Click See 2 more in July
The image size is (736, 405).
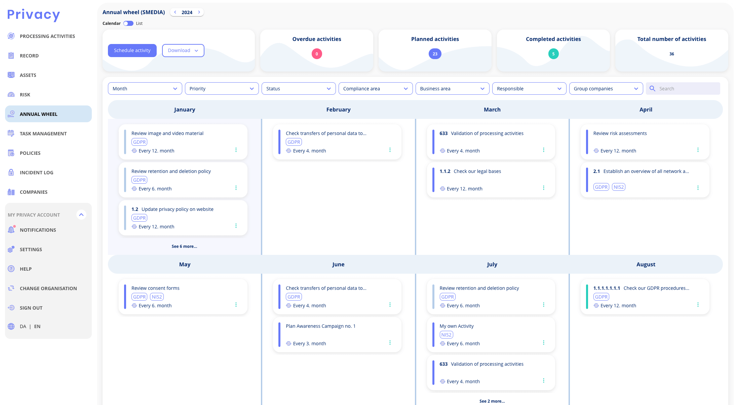pyautogui.click(x=492, y=401)
